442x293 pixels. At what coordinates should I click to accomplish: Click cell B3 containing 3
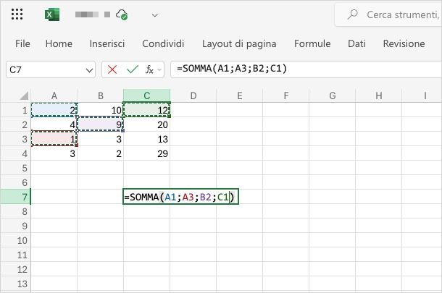pyautogui.click(x=100, y=139)
